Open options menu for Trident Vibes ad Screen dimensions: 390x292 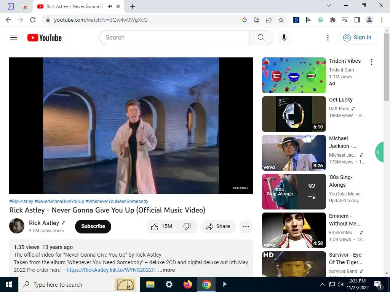(x=372, y=62)
